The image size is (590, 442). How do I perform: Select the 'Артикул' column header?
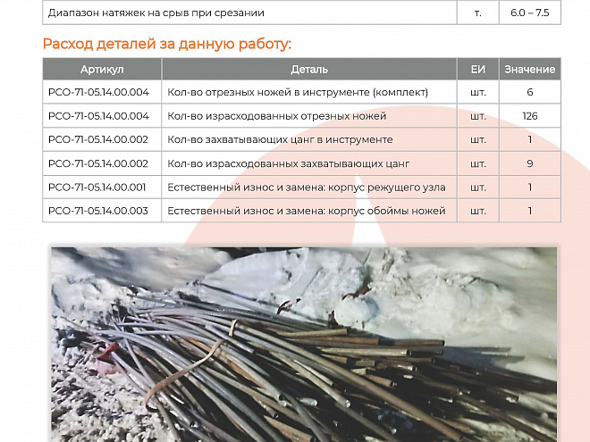(x=102, y=69)
